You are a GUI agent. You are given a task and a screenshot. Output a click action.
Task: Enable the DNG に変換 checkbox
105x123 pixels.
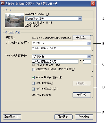point(33,83)
